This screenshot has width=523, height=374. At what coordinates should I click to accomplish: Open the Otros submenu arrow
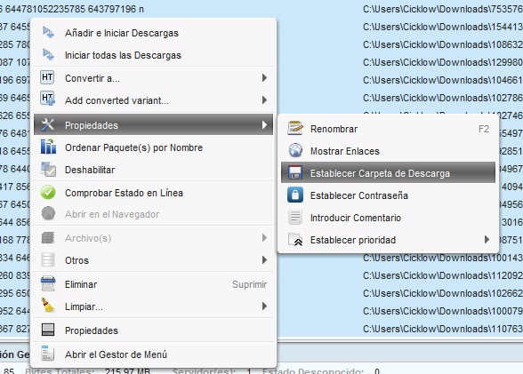pos(264,259)
